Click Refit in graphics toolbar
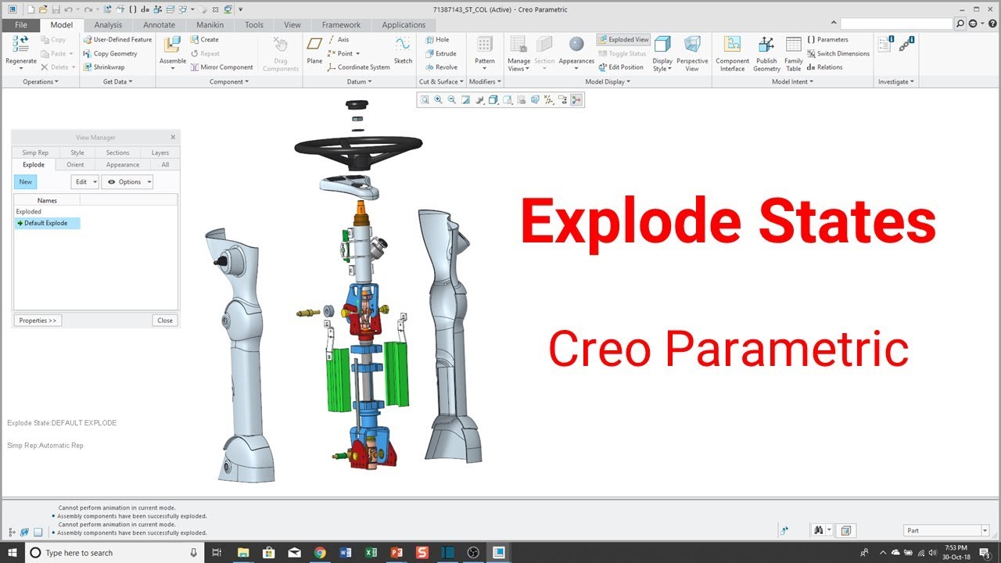The image size is (1001, 563). pos(425,100)
